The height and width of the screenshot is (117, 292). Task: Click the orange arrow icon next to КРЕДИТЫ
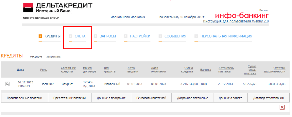click(x=40, y=36)
